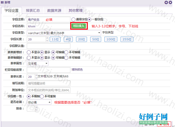Click the green 可以录入 button

click(79, 26)
